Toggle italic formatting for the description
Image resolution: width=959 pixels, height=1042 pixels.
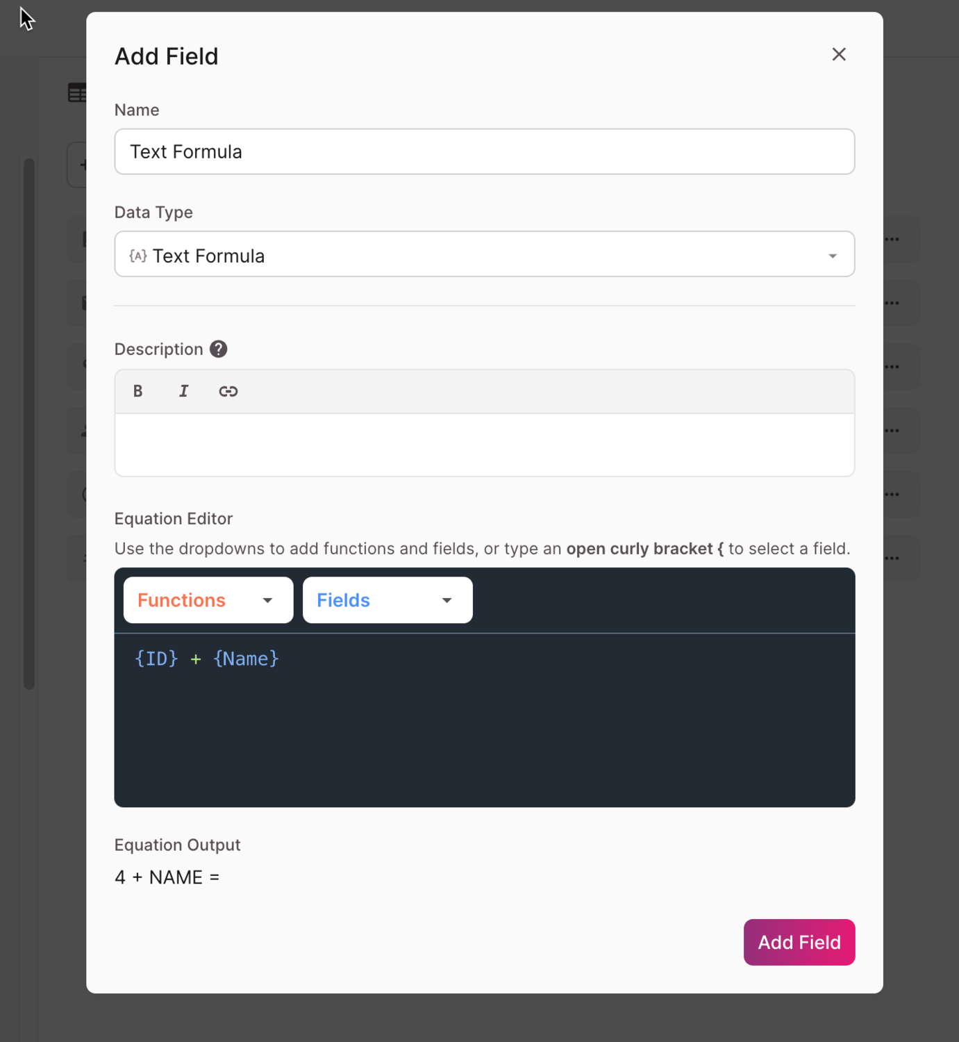click(x=183, y=391)
